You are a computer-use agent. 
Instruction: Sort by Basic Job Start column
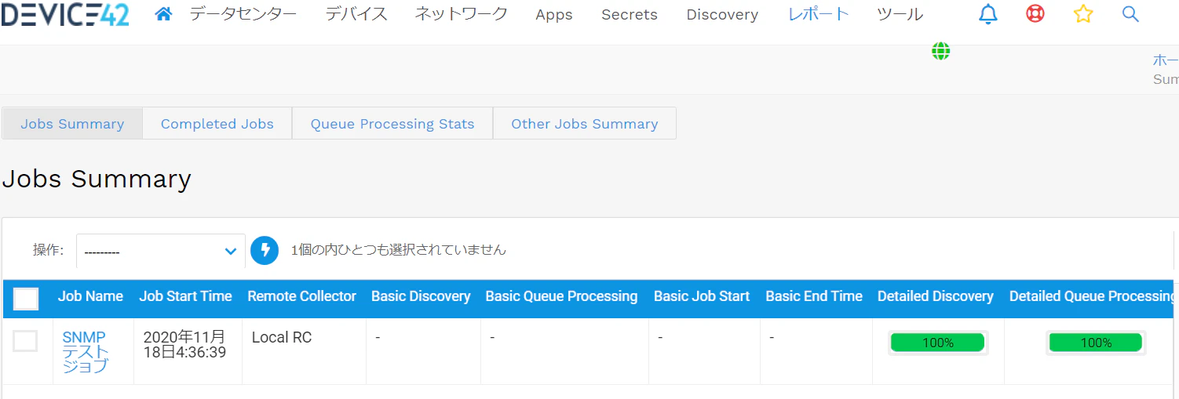[702, 296]
